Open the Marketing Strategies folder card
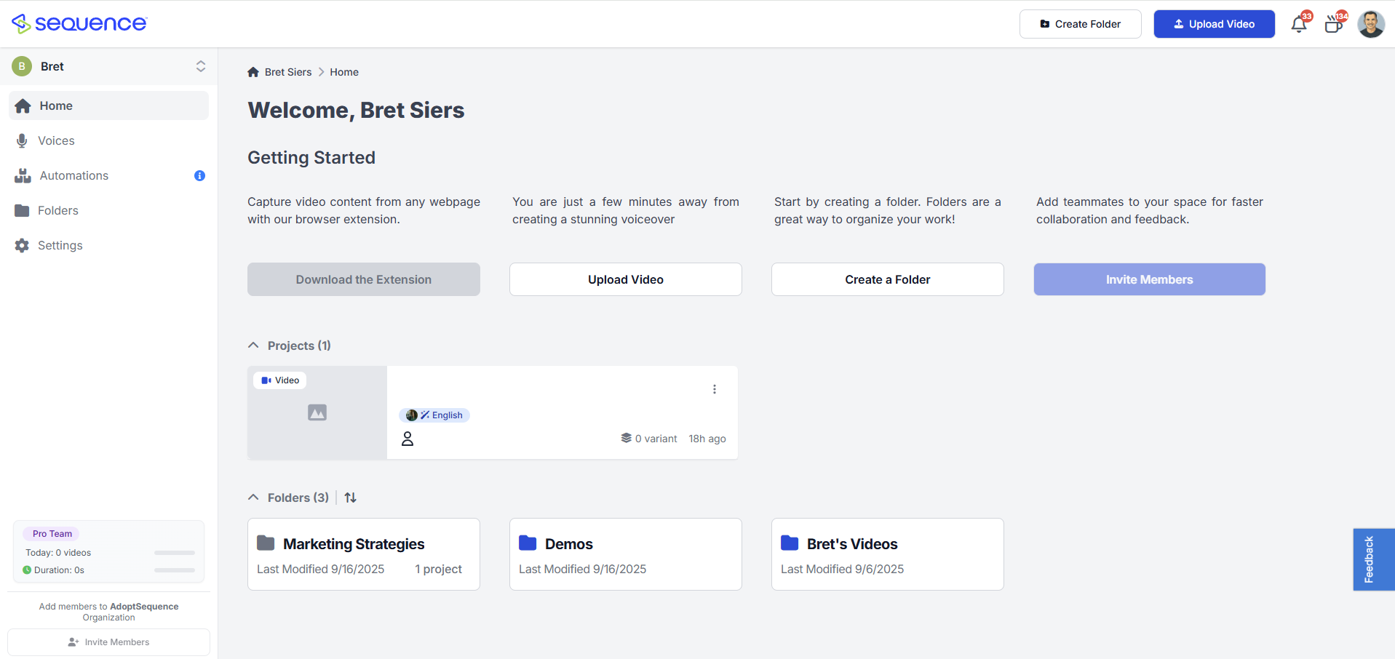1395x659 pixels. (x=363, y=554)
